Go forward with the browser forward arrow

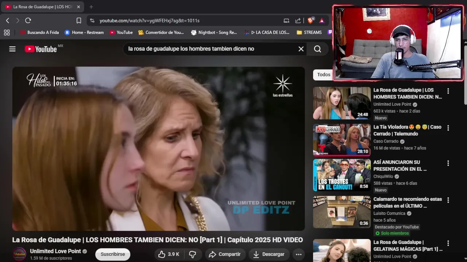(x=17, y=21)
